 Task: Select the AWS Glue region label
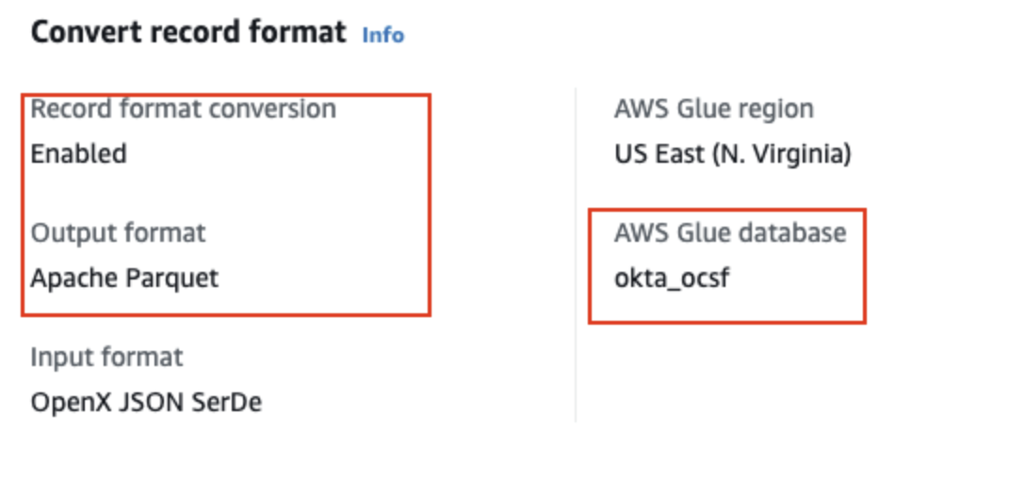pos(713,109)
